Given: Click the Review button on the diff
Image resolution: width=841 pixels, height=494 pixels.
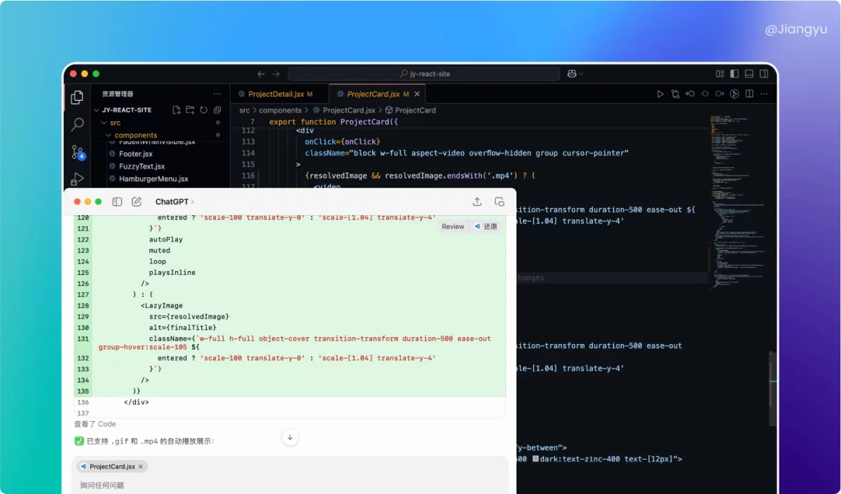Looking at the screenshot, I should [453, 226].
